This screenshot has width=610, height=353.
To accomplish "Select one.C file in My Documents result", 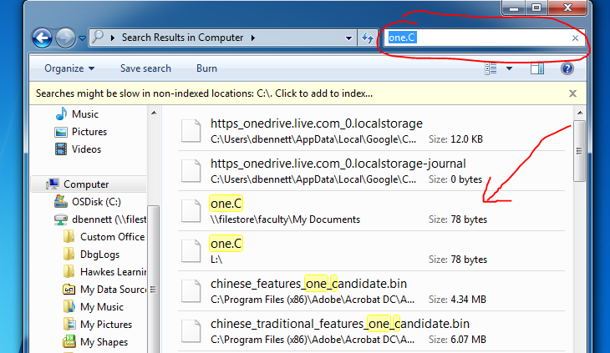I will coord(226,204).
